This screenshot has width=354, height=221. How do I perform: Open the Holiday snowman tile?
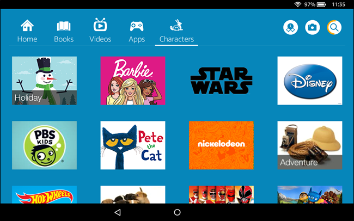point(44,81)
